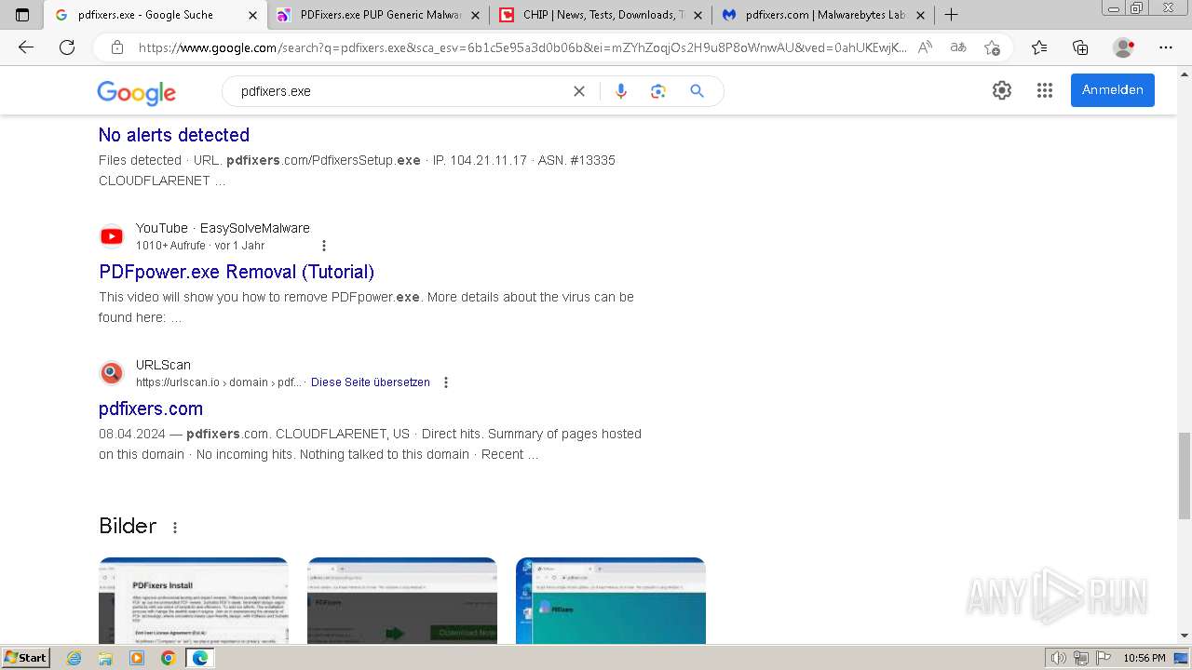Open the taskbar media player icon

137,658
